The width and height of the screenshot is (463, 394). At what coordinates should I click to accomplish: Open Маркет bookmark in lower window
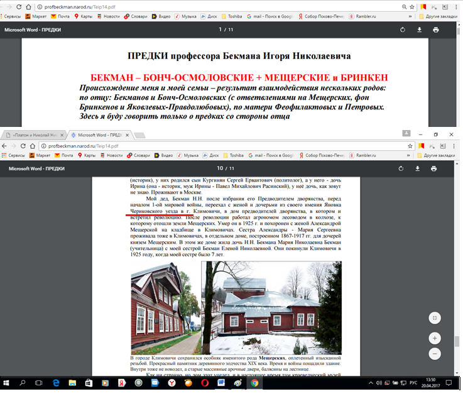(x=40, y=155)
